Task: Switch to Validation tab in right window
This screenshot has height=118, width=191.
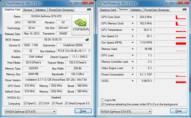Action: point(136,10)
